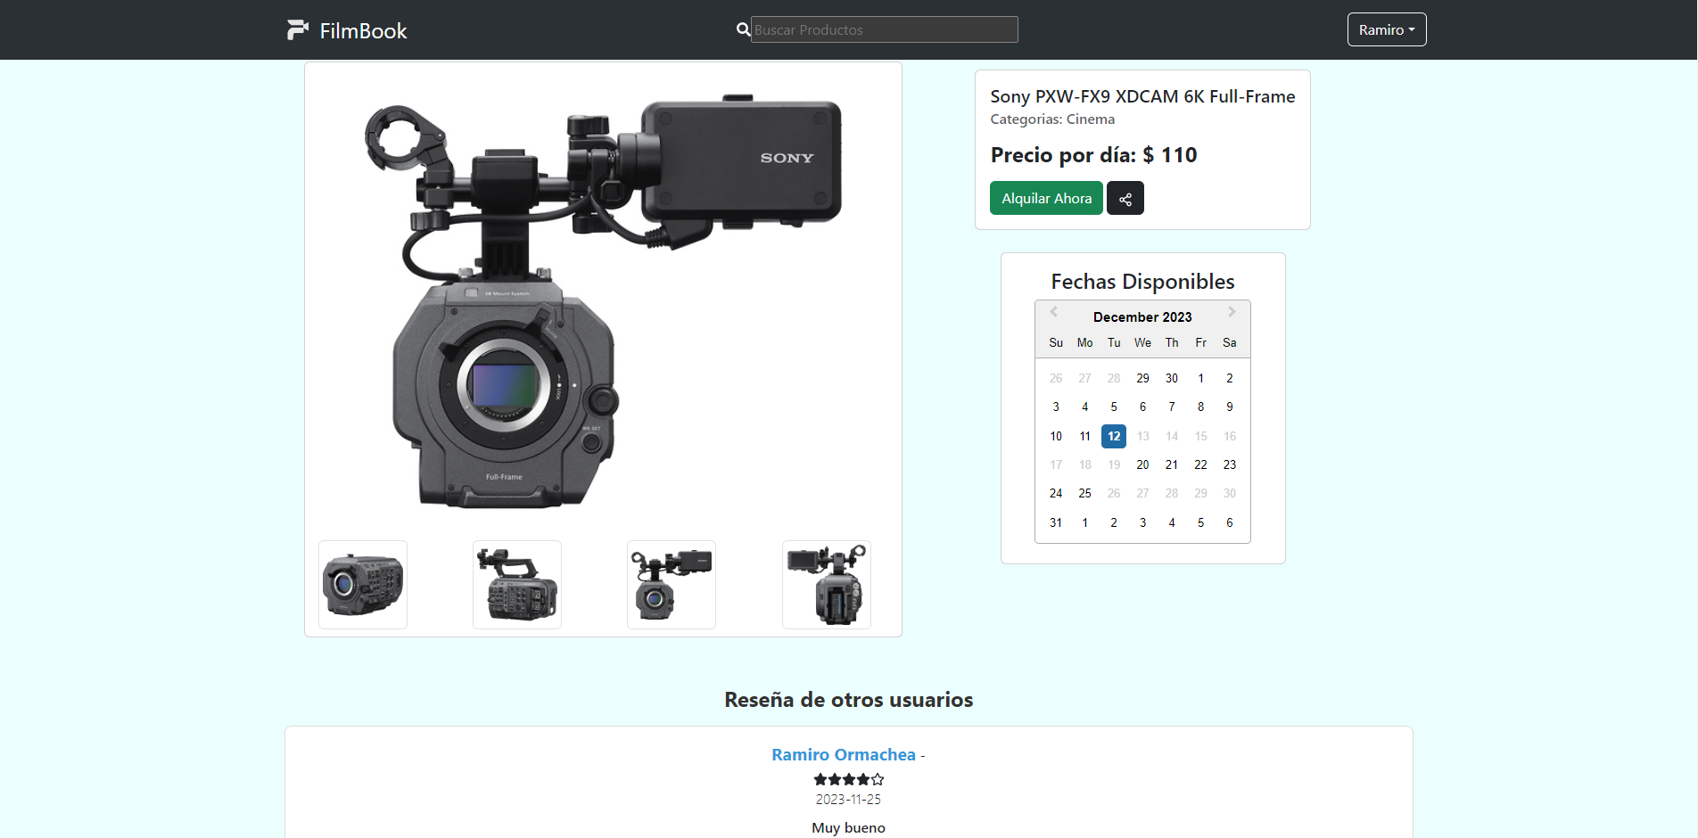Open the Ramiro user dropdown
Image resolution: width=1698 pixels, height=838 pixels.
(x=1387, y=29)
